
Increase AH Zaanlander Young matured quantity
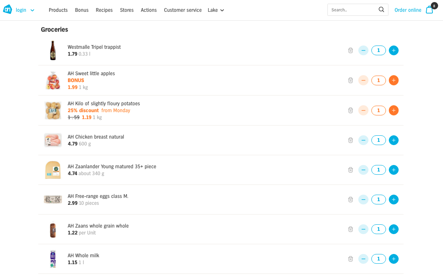(x=394, y=170)
